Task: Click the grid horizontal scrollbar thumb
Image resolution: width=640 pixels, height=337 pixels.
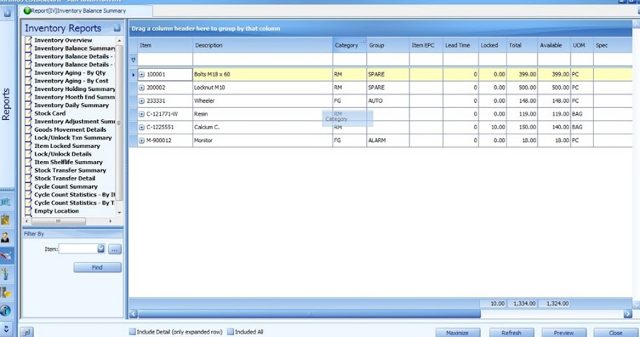Action: point(309,314)
